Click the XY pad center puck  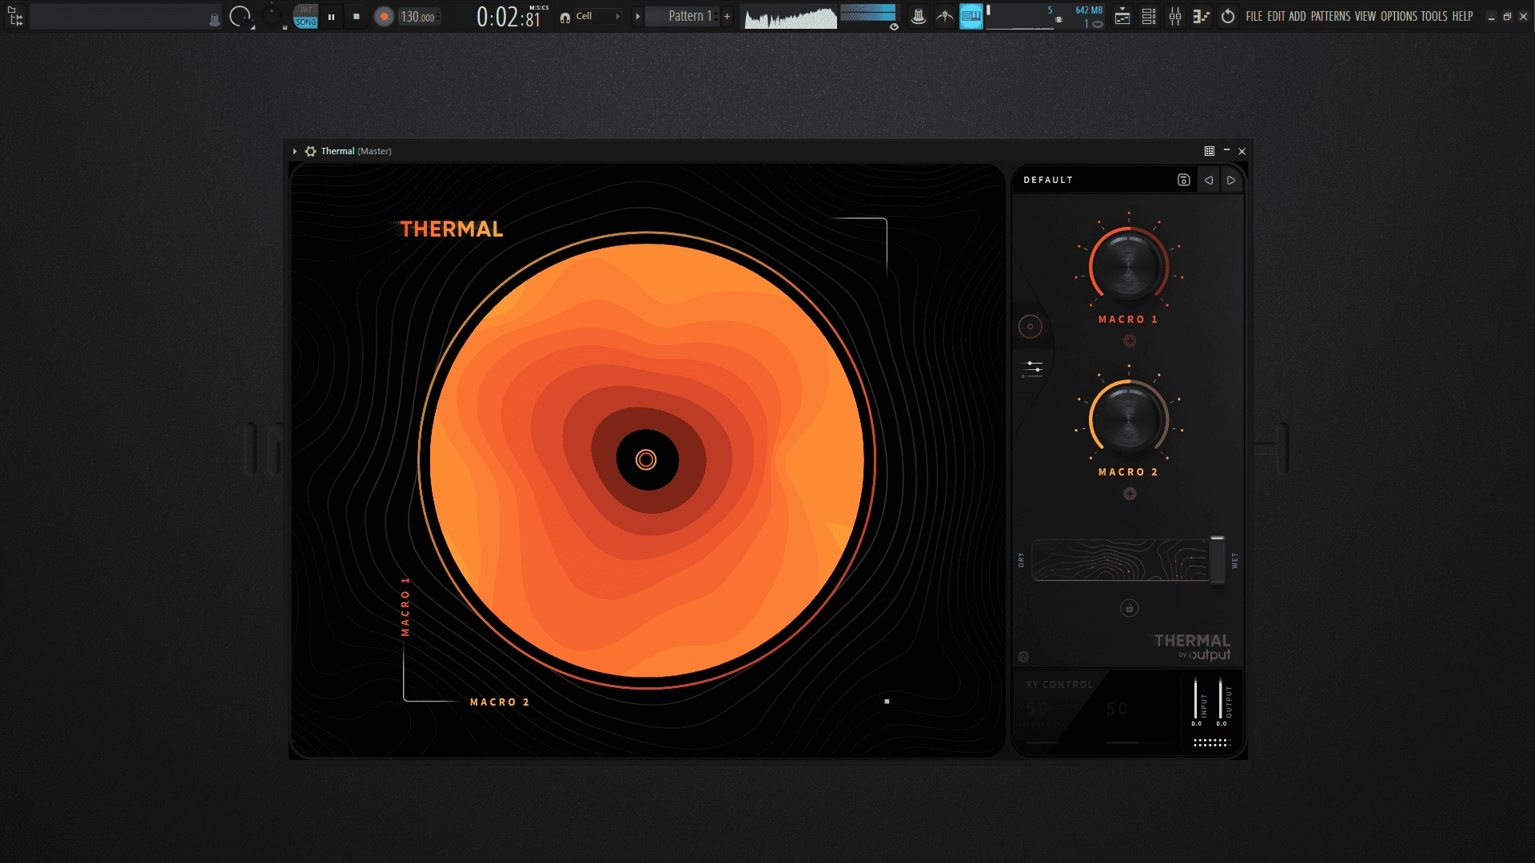tap(646, 459)
